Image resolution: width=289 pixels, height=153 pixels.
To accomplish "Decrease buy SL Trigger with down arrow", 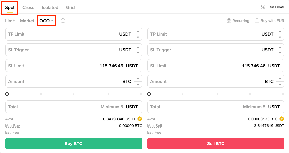I will (x=138, y=53).
